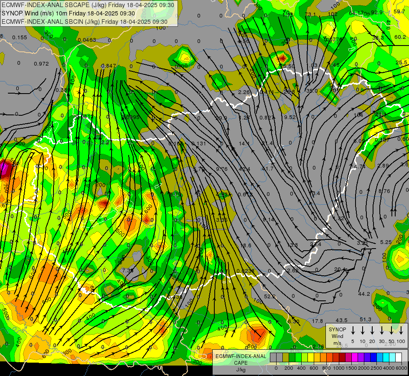Click the map value 9.76
The image size is (409, 376).
point(222,169)
